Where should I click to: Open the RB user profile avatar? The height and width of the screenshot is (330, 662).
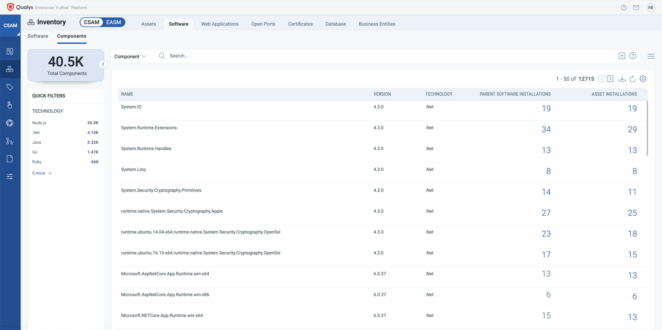651,7
